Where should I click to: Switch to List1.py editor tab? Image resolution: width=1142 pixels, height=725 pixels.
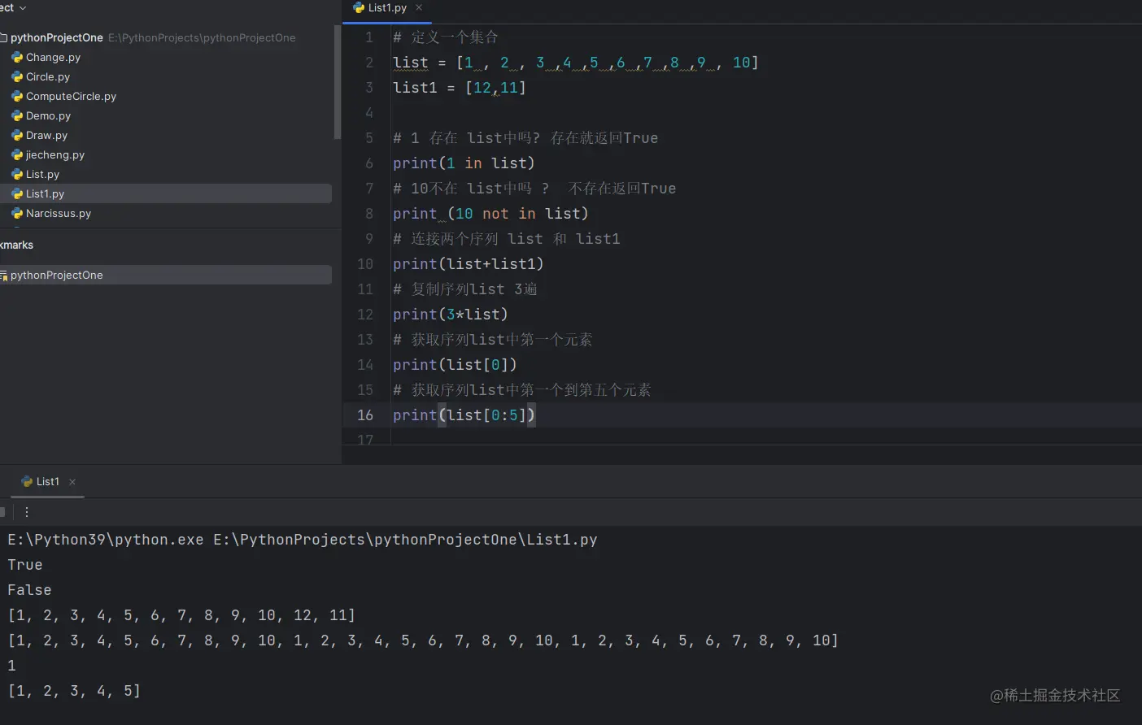point(387,8)
